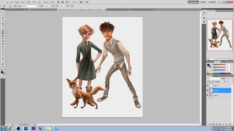Click the red R color slider
The width and height of the screenshot is (234, 131).
click(219, 65)
